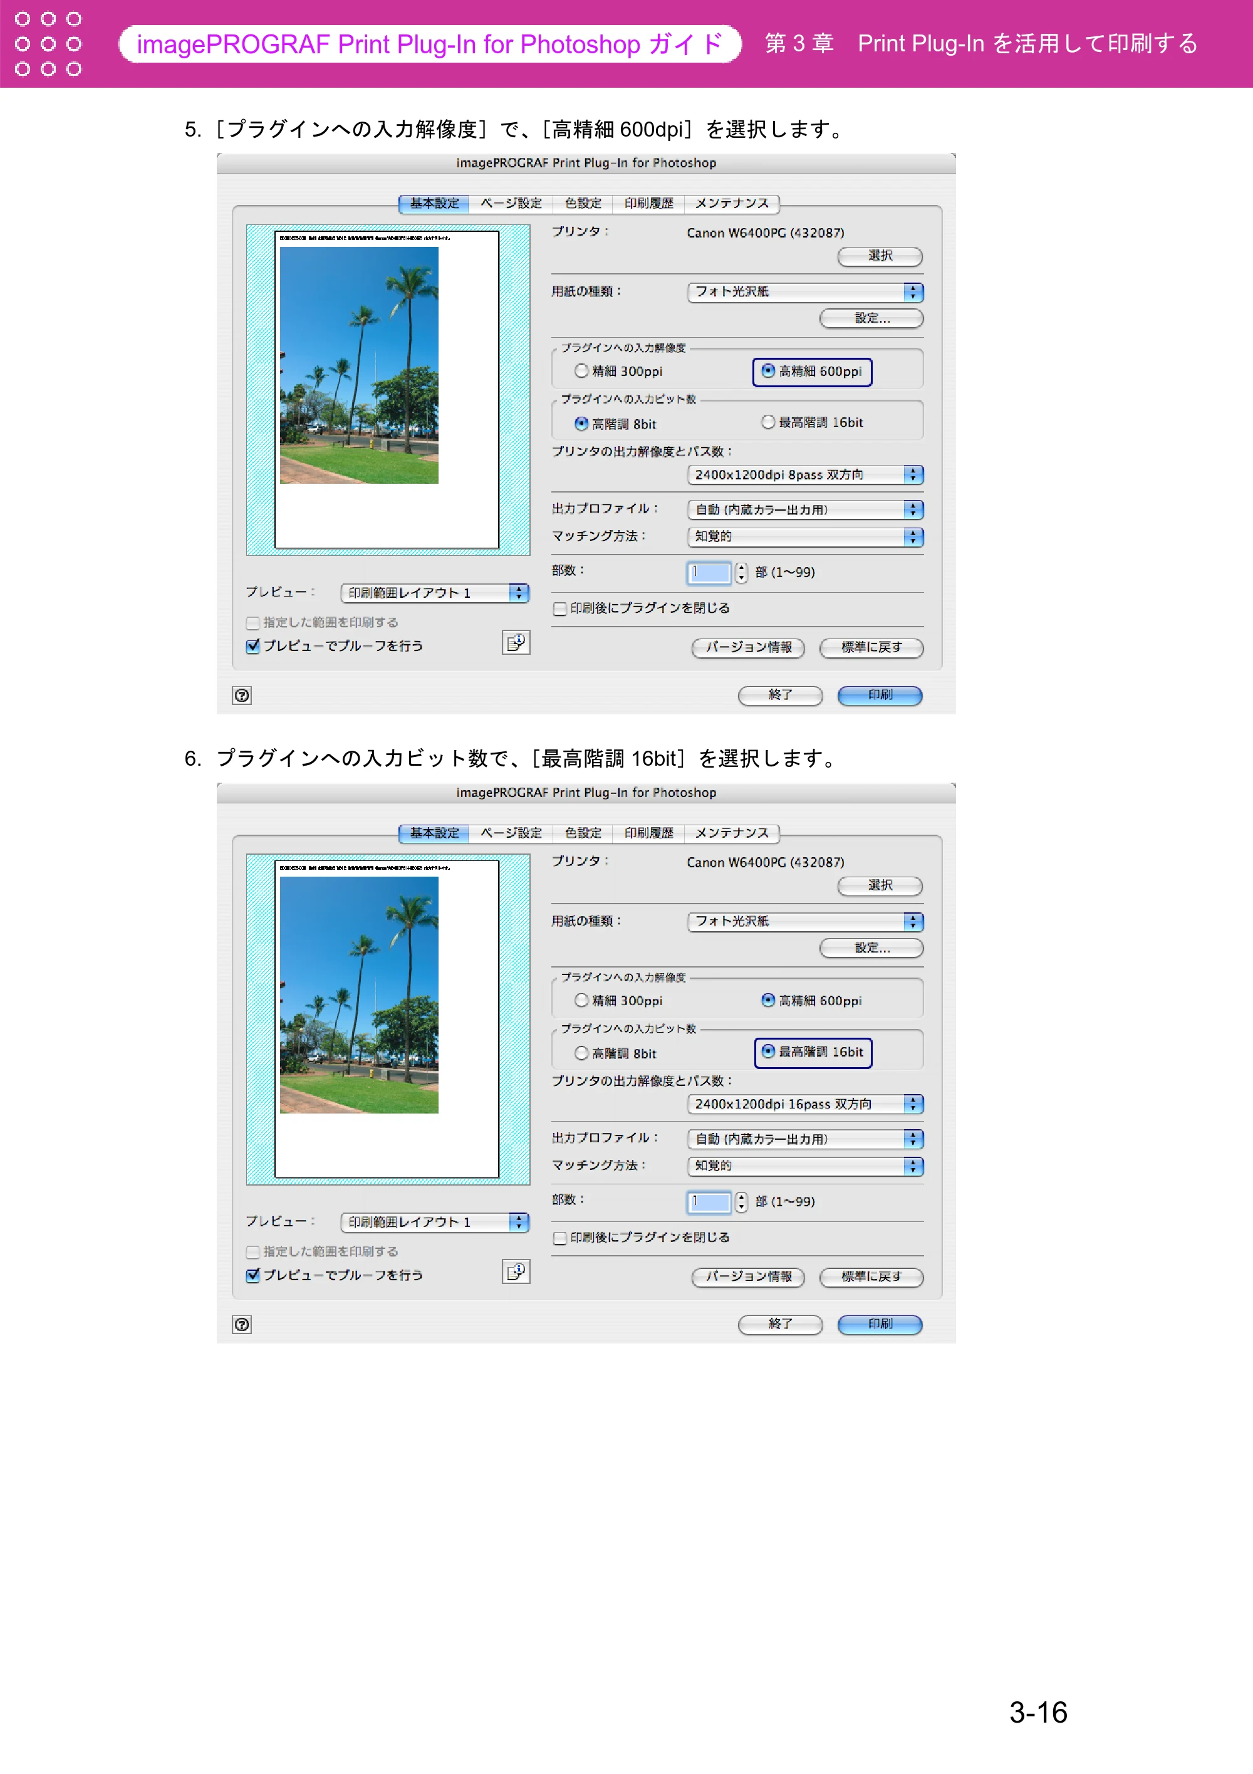Select 最高階調 16bit radio in upper dialog
Image resolution: width=1253 pixels, height=1774 pixels.
point(768,422)
